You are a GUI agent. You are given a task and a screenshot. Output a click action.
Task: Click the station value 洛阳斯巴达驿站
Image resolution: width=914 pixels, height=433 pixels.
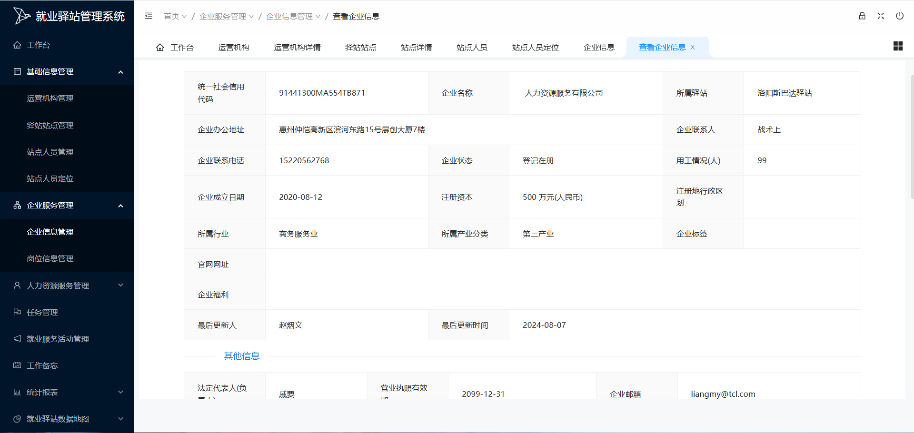(785, 93)
